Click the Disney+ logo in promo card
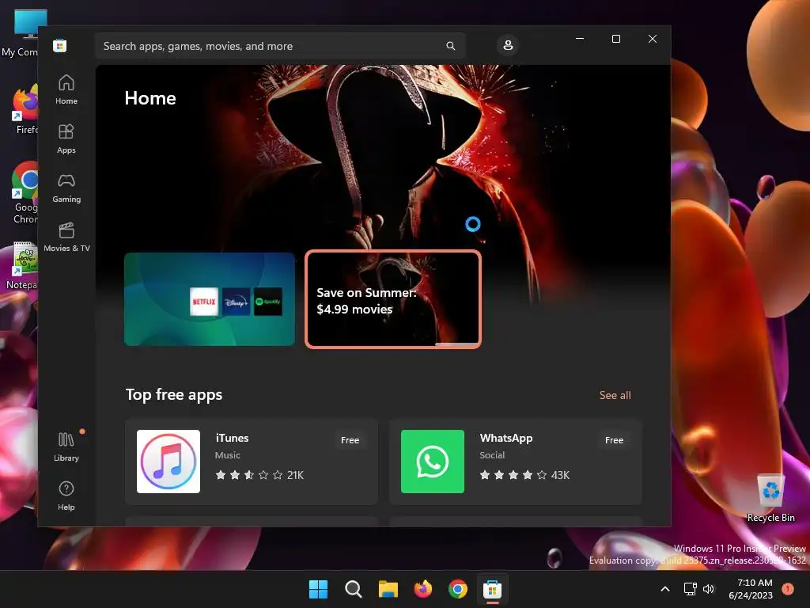810x608 pixels. [x=236, y=302]
